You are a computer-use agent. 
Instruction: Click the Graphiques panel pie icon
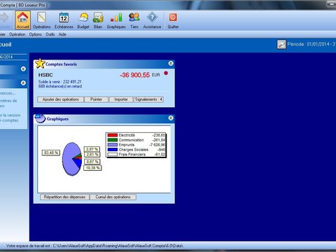(40, 118)
